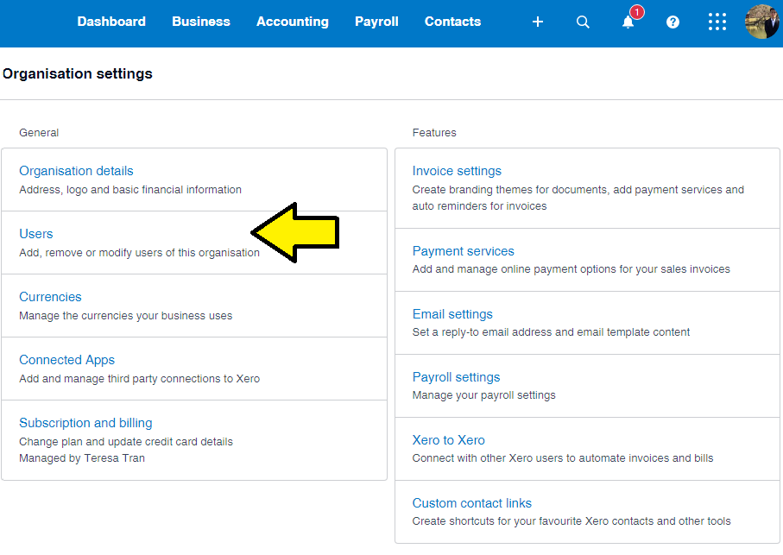Click 'Create branding themes for documents' description
Viewport: 783px width, 555px height.
point(578,198)
